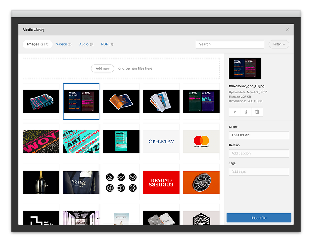Select the orange Bertazzon coin thumbnail

click(x=201, y=182)
